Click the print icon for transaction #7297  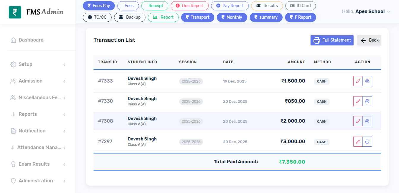tap(367, 142)
